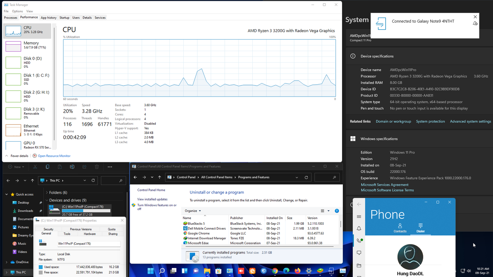This screenshot has height=277, width=493.
Task: Open the Details tab in Task Manager
Action: (x=87, y=18)
